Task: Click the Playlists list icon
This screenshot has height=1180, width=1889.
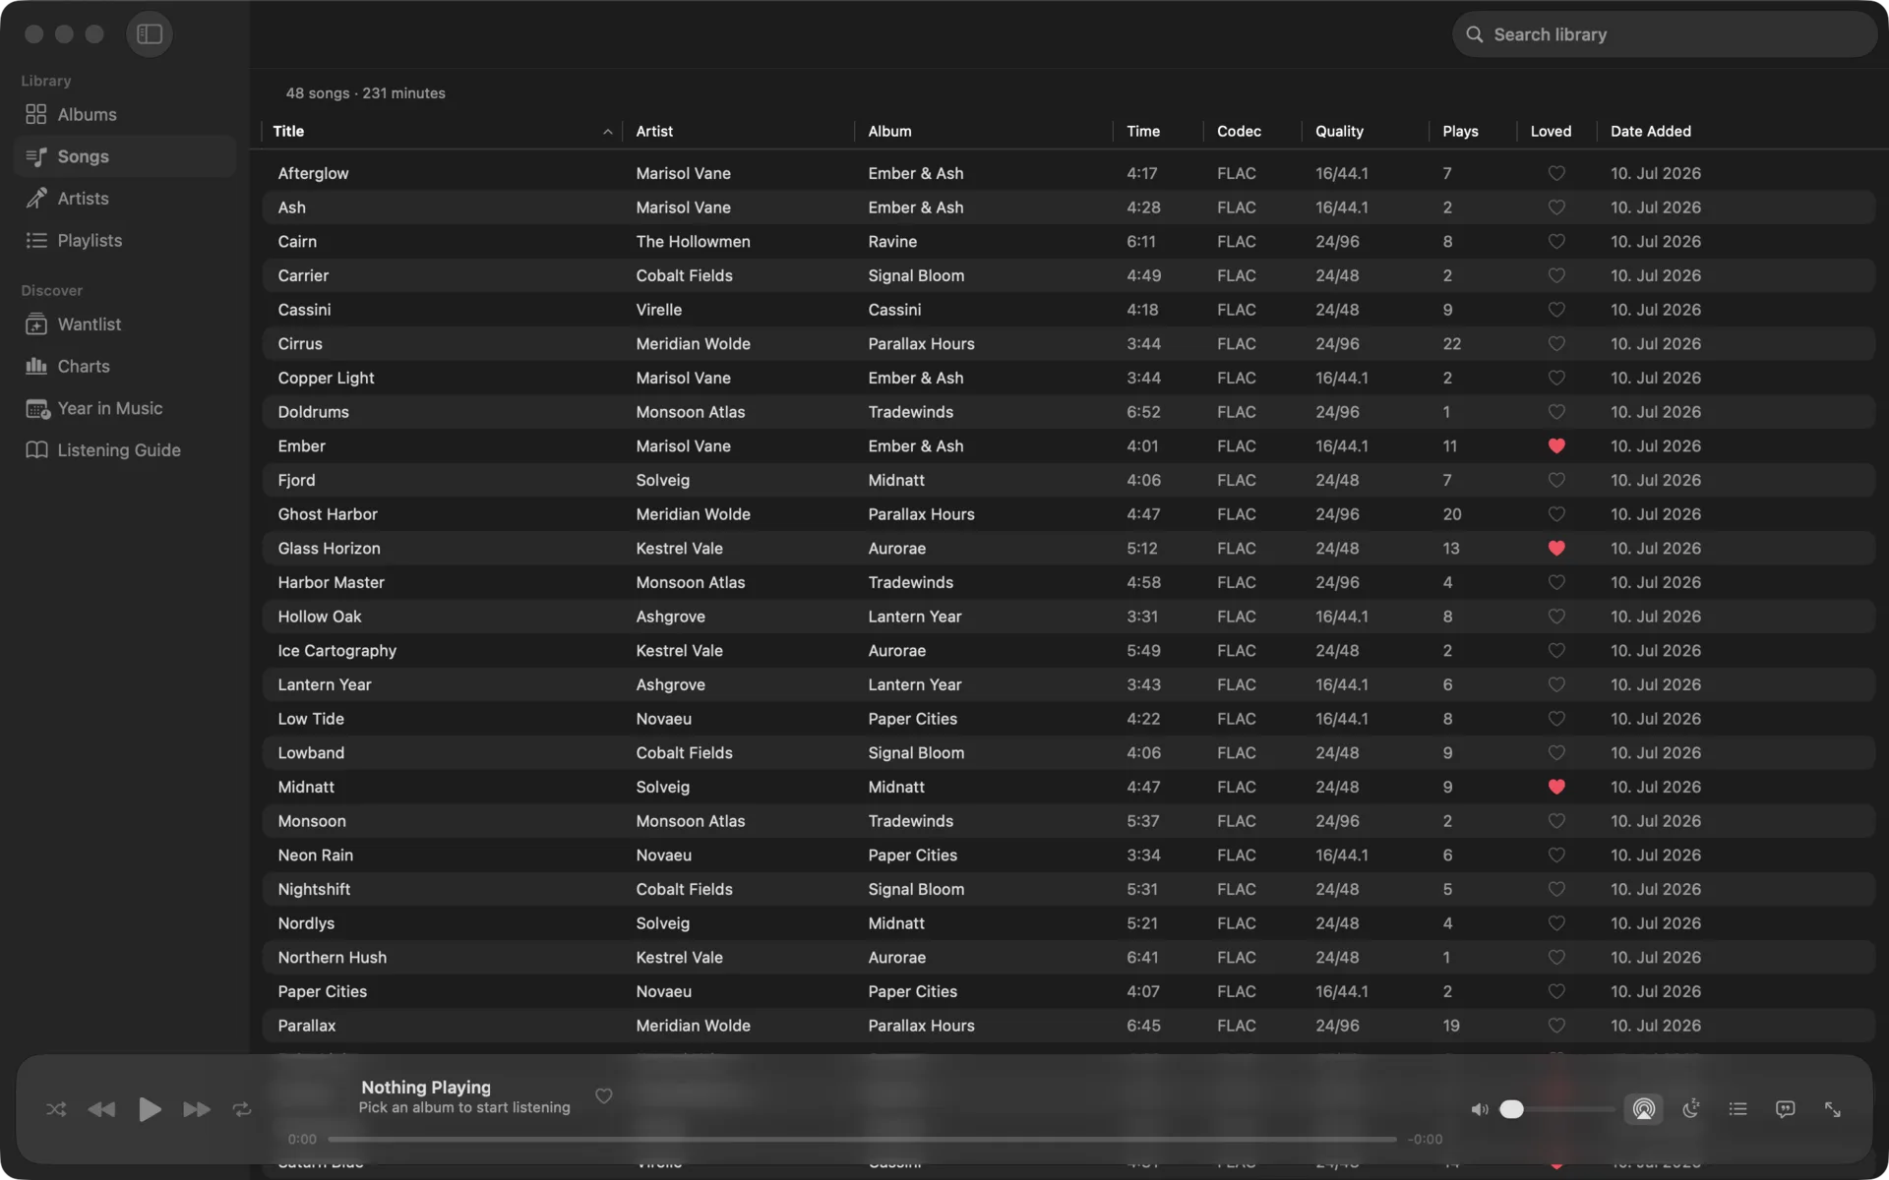Action: tap(36, 241)
